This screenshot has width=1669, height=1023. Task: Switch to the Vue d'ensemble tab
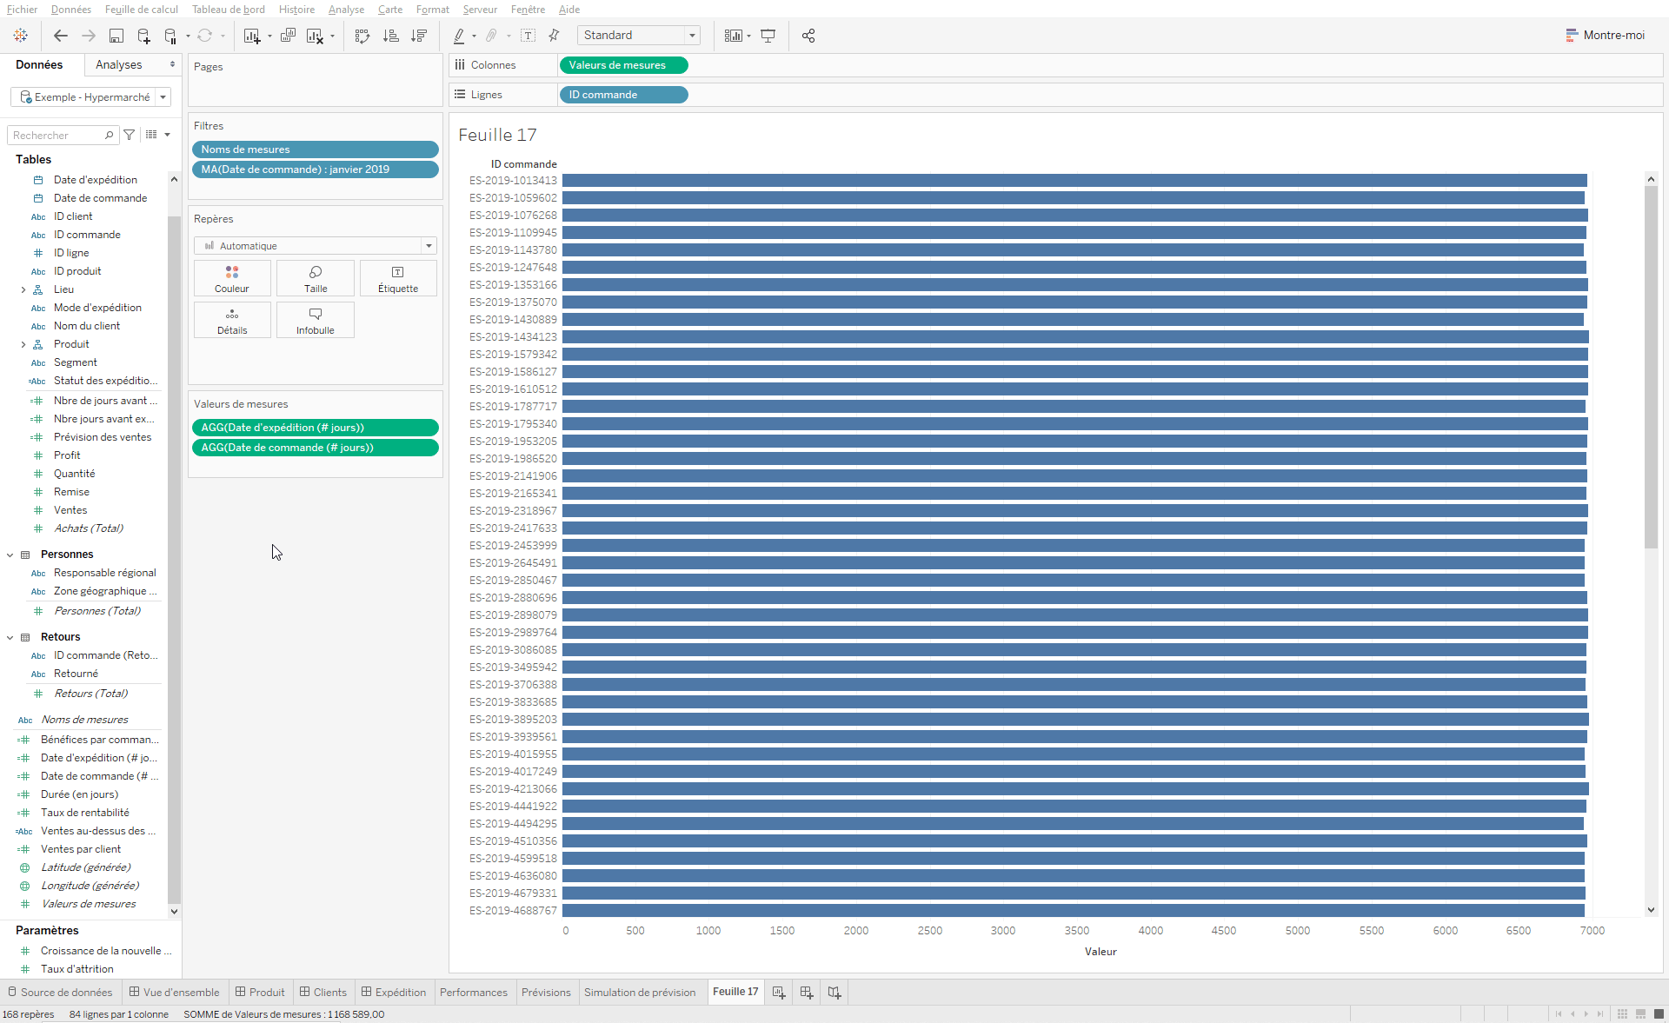pyautogui.click(x=175, y=993)
